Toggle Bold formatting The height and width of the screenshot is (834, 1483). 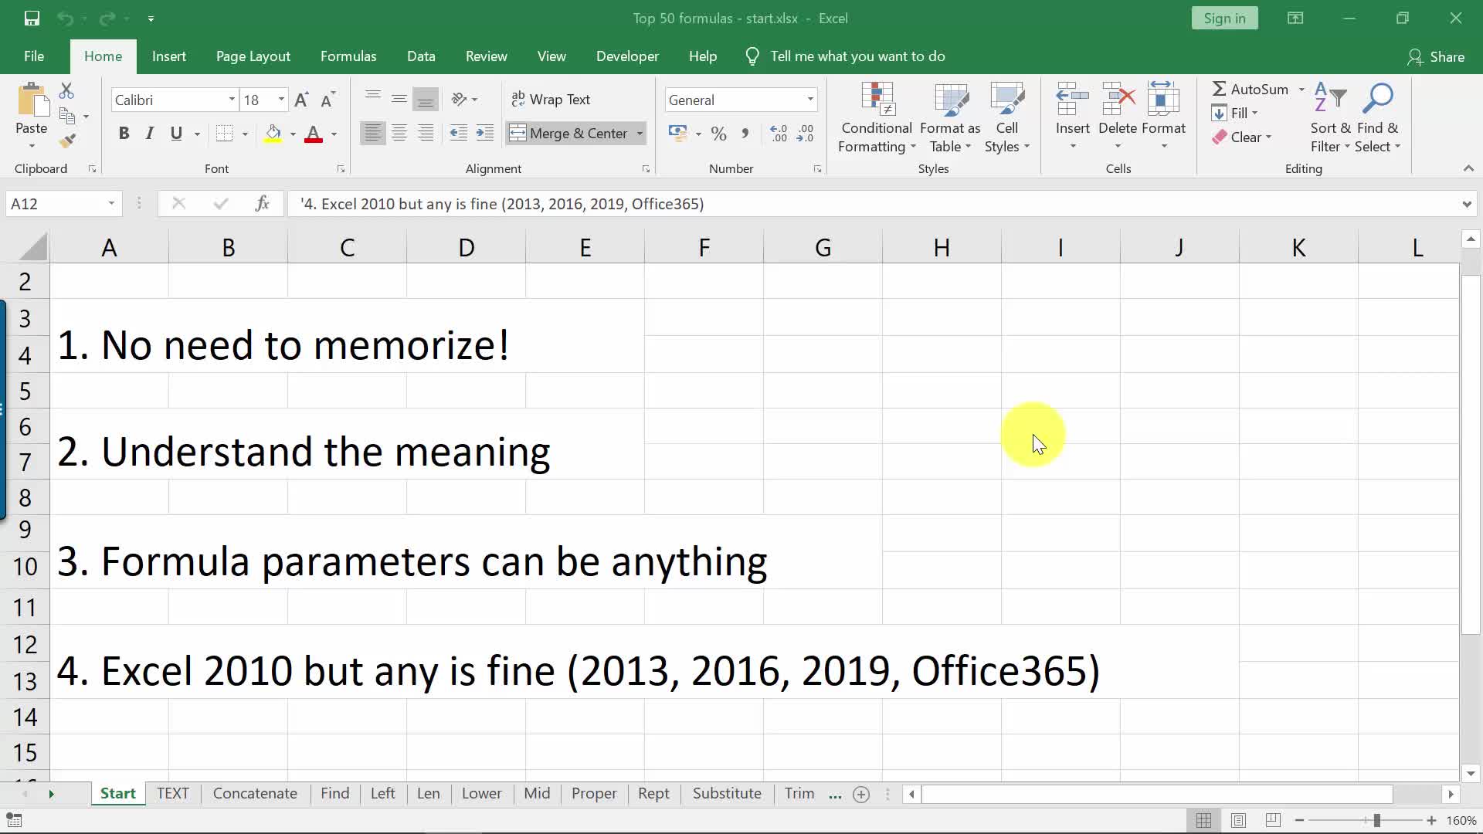tap(124, 134)
